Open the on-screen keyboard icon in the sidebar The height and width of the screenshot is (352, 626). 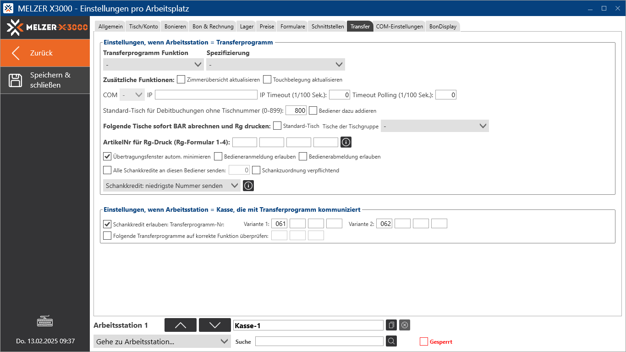point(44,321)
